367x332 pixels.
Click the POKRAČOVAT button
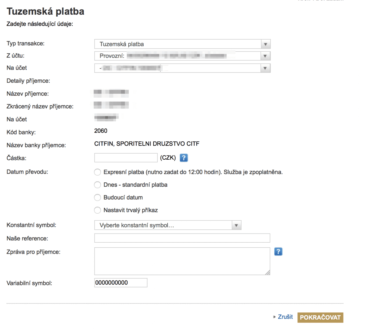(x=320, y=317)
